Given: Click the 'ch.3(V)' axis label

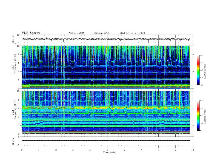Looking at the screenshot, I should coord(13,141).
